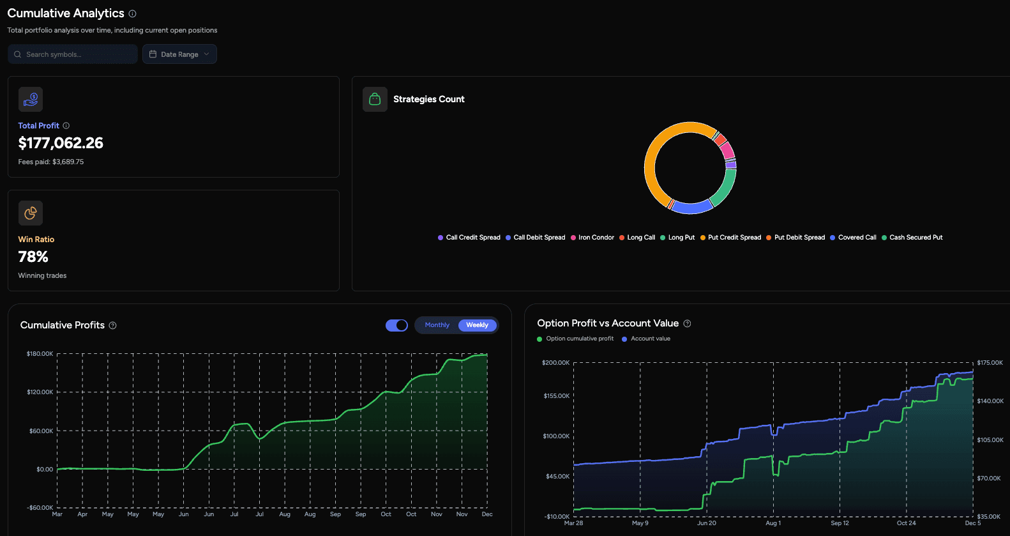The height and width of the screenshot is (536, 1010).
Task: Click the info icon next to Cumulative Profits
Action: click(113, 326)
